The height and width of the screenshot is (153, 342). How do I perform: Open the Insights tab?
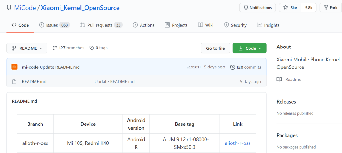point(268,25)
